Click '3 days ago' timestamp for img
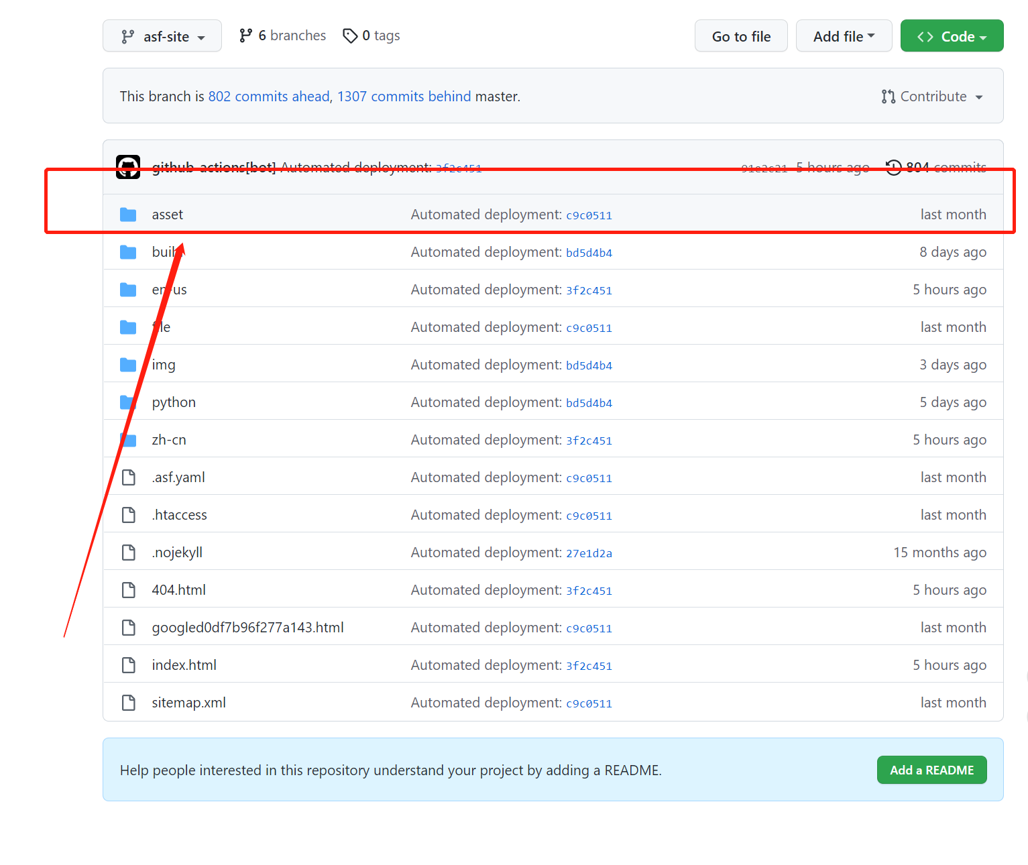 coord(953,365)
